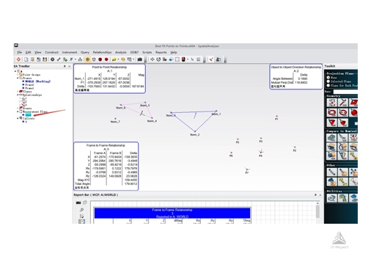Select the WORLD working frame in tree
Viewport: 371px width, 267px height.
(x=37, y=81)
